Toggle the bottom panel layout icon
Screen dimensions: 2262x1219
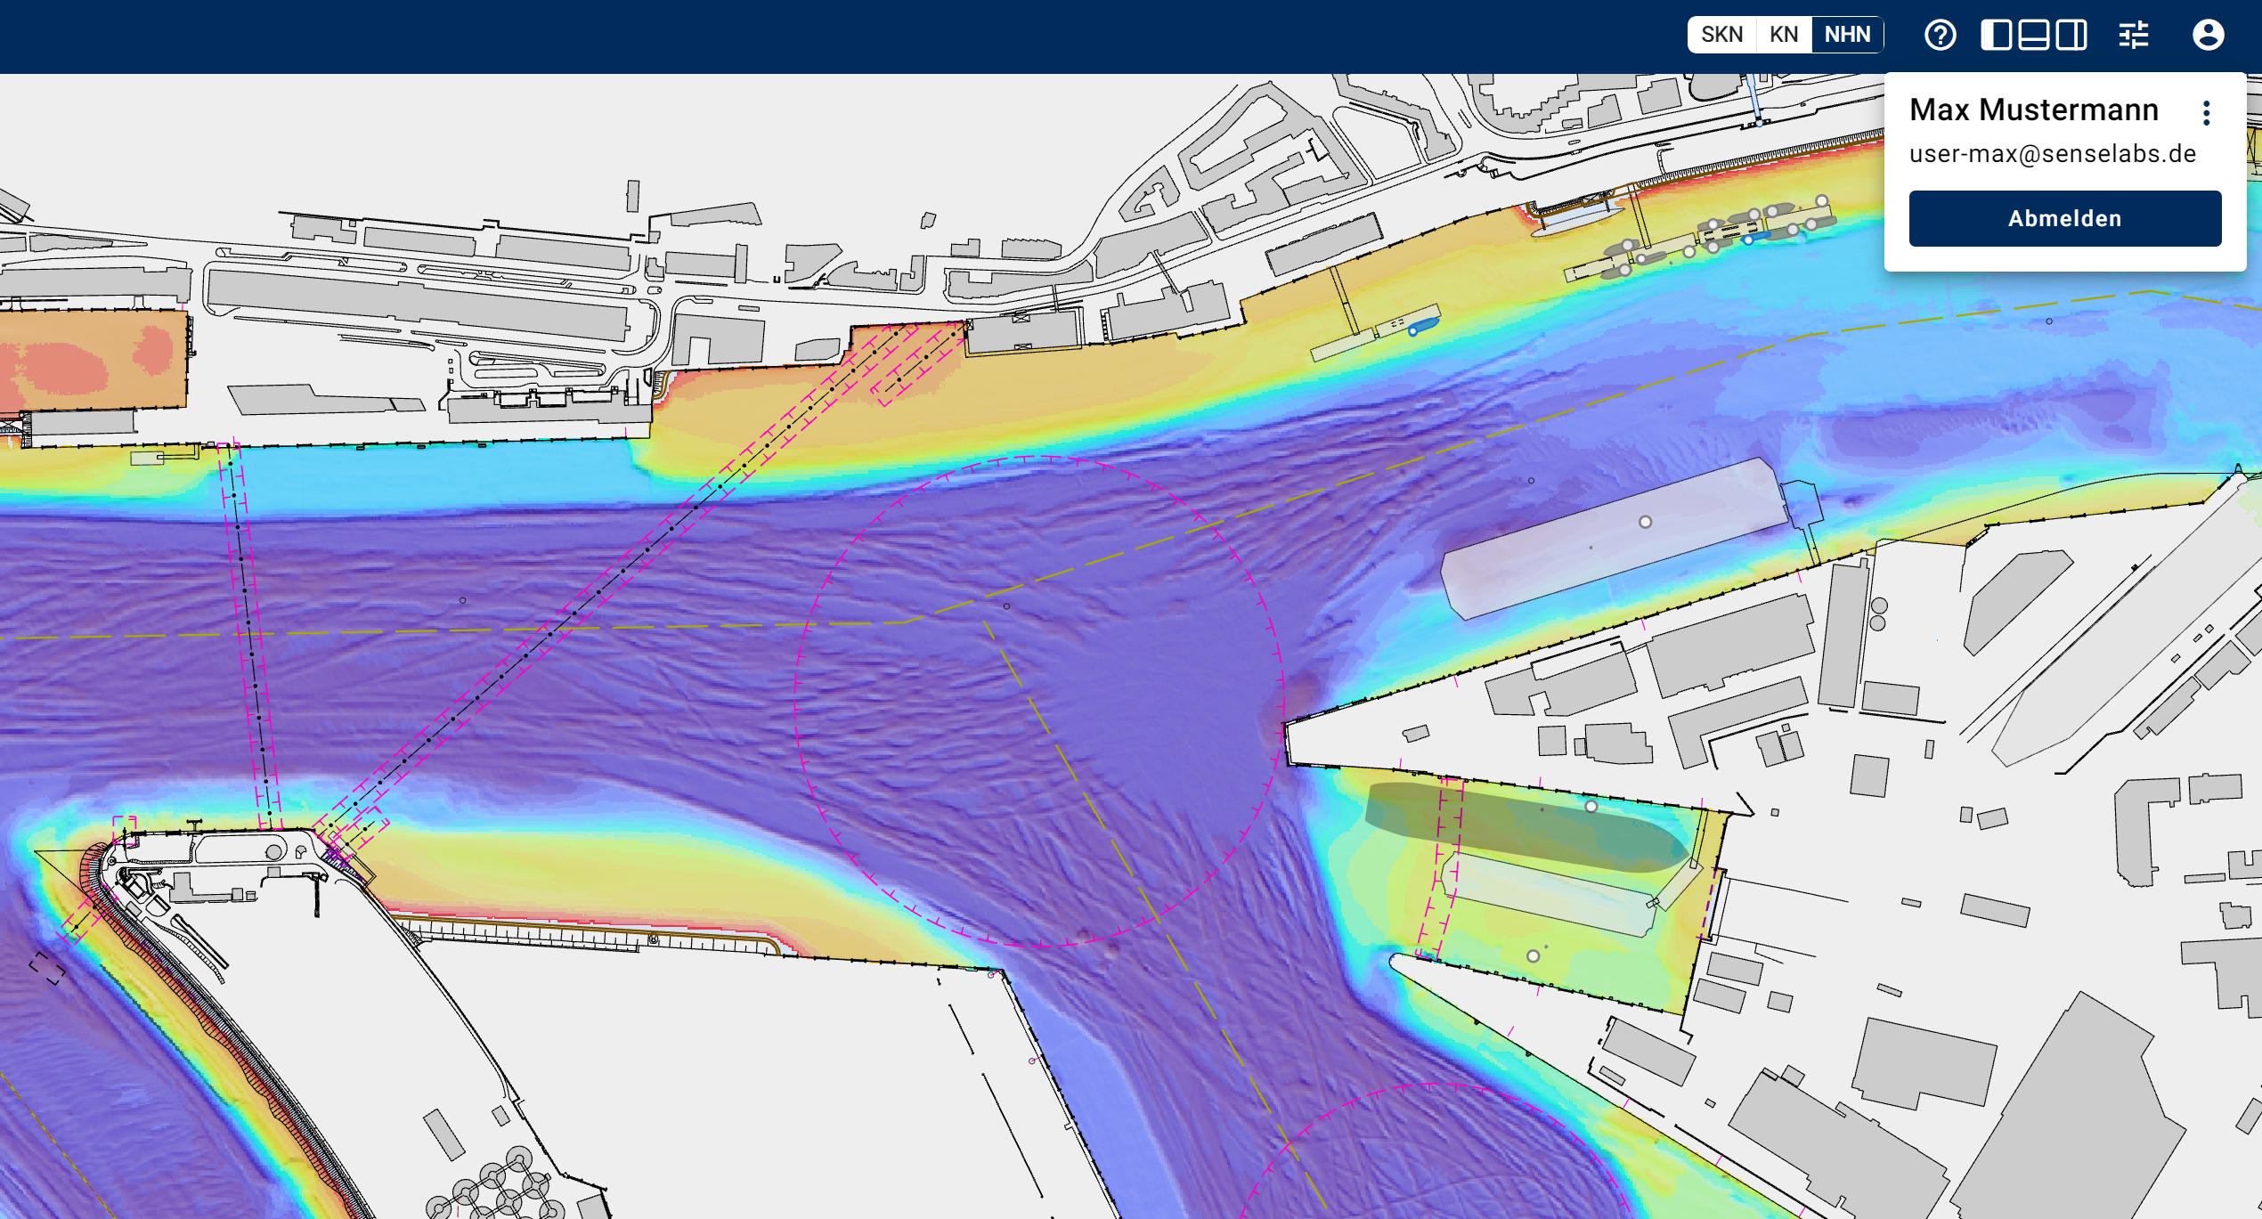click(2034, 35)
